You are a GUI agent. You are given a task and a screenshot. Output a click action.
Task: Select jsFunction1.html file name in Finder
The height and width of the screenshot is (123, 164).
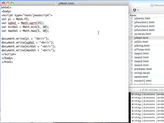144,22
